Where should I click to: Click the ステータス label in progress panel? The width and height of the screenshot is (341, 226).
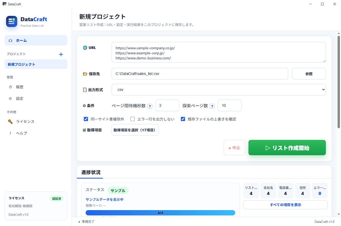click(x=95, y=190)
